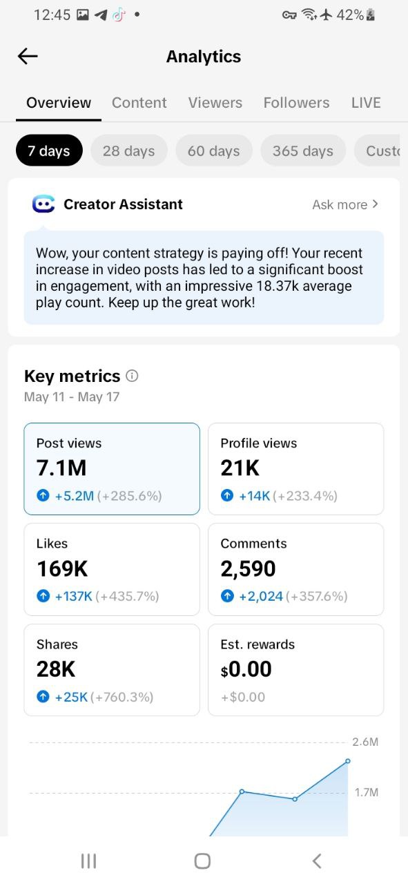Tap the Key metrics info icon
The width and height of the screenshot is (408, 884).
[x=133, y=376]
